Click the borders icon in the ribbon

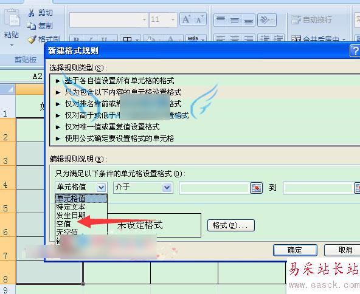(128, 39)
